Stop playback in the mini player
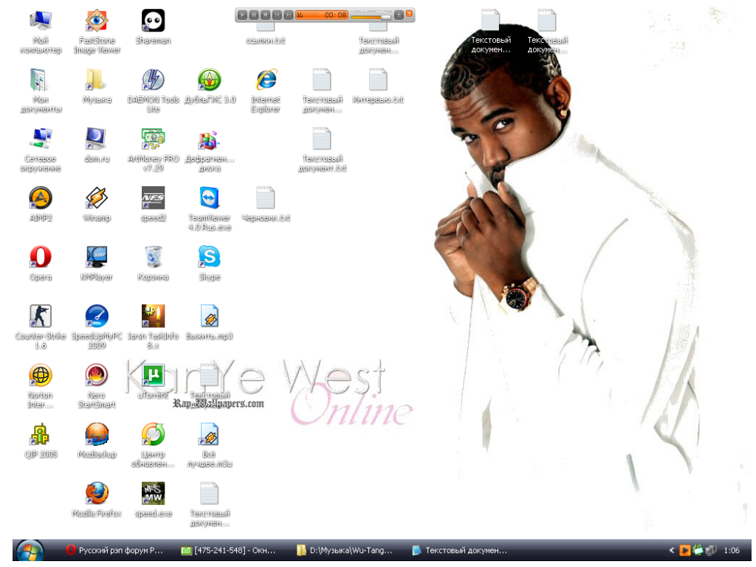The height and width of the screenshot is (567, 756). pyautogui.click(x=266, y=15)
